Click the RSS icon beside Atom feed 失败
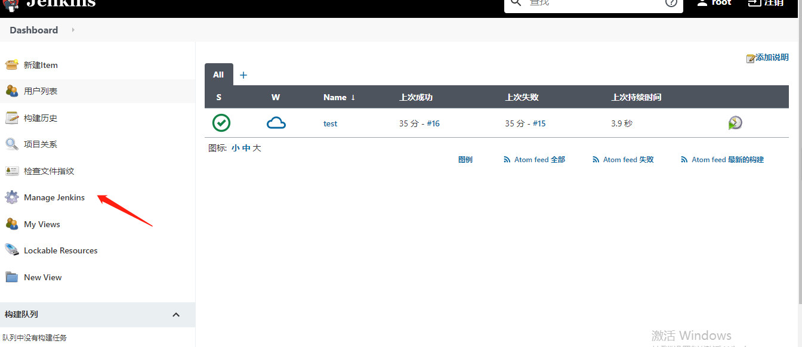Image resolution: width=802 pixels, height=347 pixels. 596,160
